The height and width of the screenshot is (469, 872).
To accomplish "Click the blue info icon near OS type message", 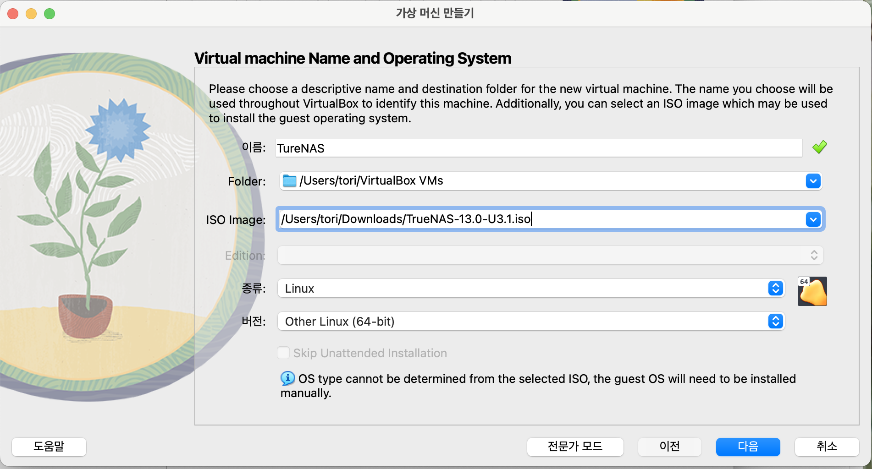I will (x=287, y=378).
